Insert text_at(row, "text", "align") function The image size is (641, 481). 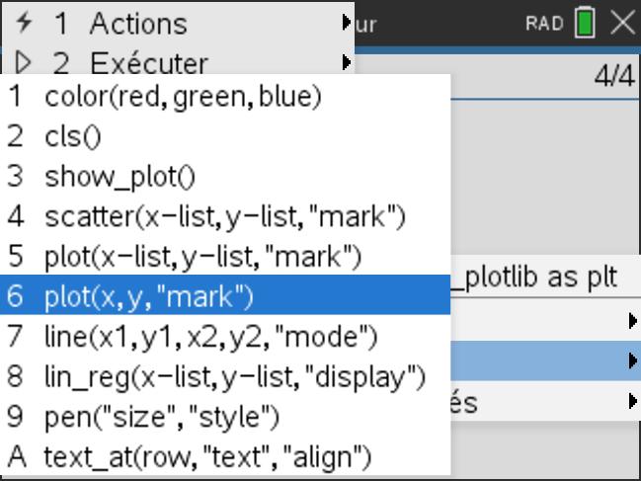point(207,457)
